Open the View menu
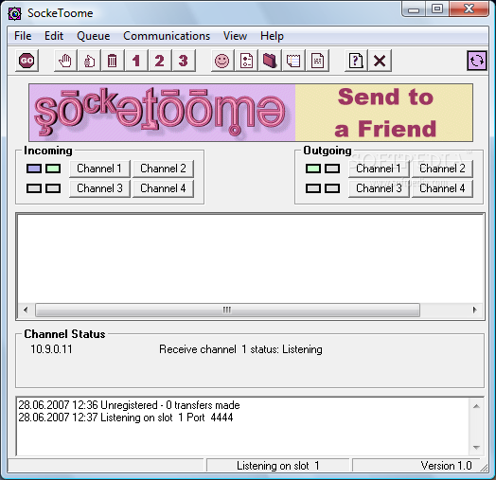496x480 pixels. click(x=235, y=36)
